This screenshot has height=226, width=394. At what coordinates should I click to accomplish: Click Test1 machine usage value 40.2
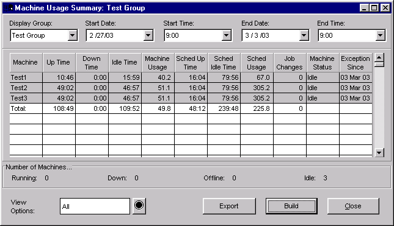pos(164,78)
